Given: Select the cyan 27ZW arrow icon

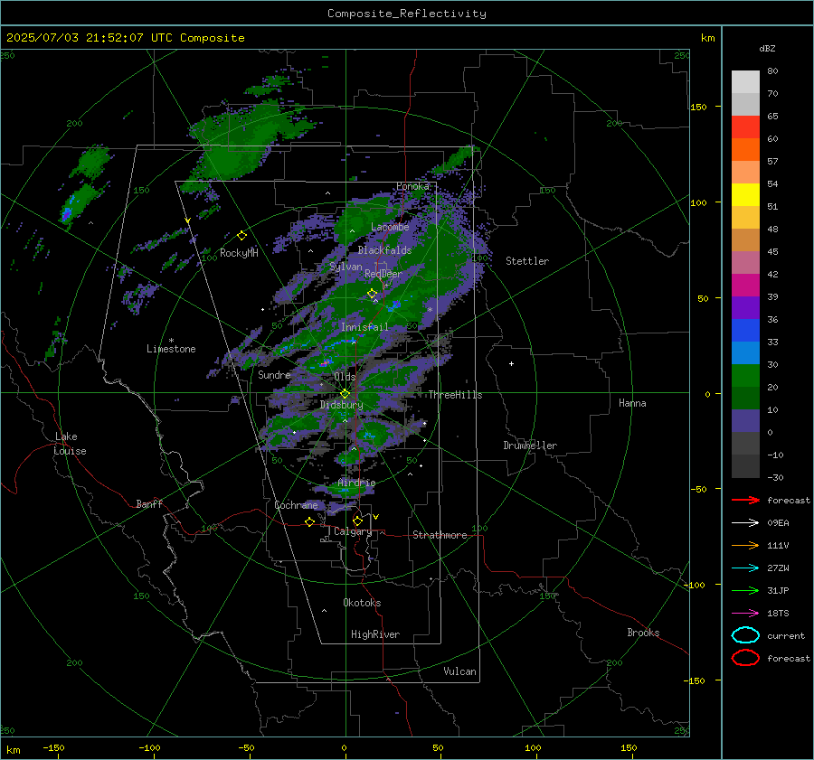Looking at the screenshot, I should pyautogui.click(x=745, y=568).
